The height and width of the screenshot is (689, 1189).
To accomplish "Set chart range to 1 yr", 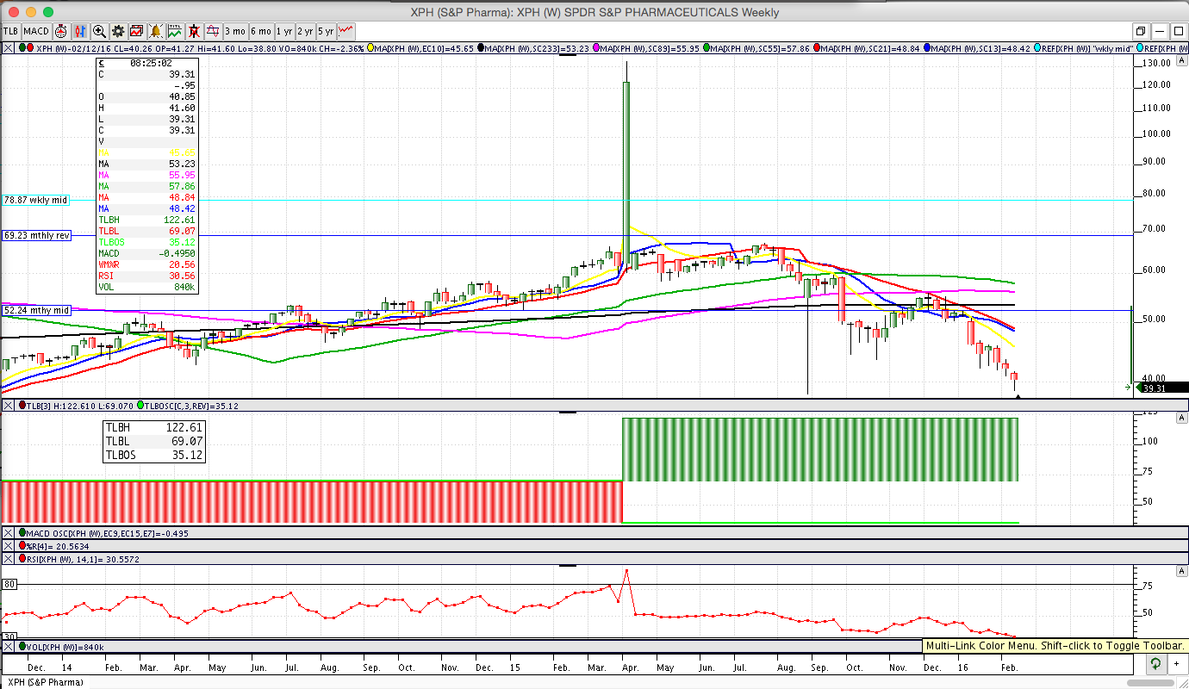I will click(x=284, y=31).
